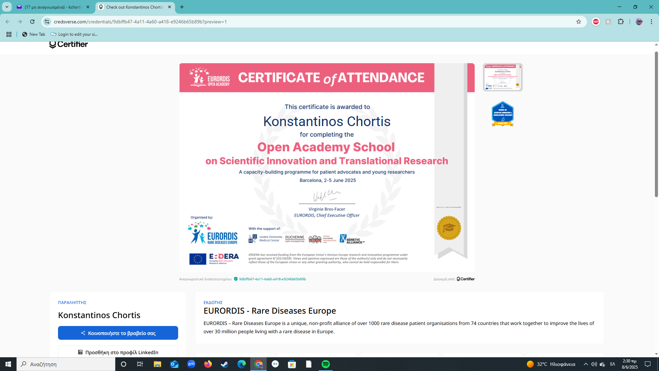Open Login to edit your site bookmark
The width and height of the screenshot is (659, 371).
point(74,34)
